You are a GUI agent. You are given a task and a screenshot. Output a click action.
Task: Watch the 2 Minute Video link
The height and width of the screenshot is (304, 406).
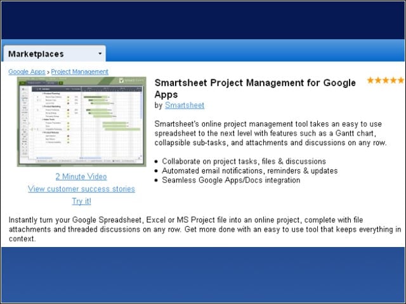(81, 177)
